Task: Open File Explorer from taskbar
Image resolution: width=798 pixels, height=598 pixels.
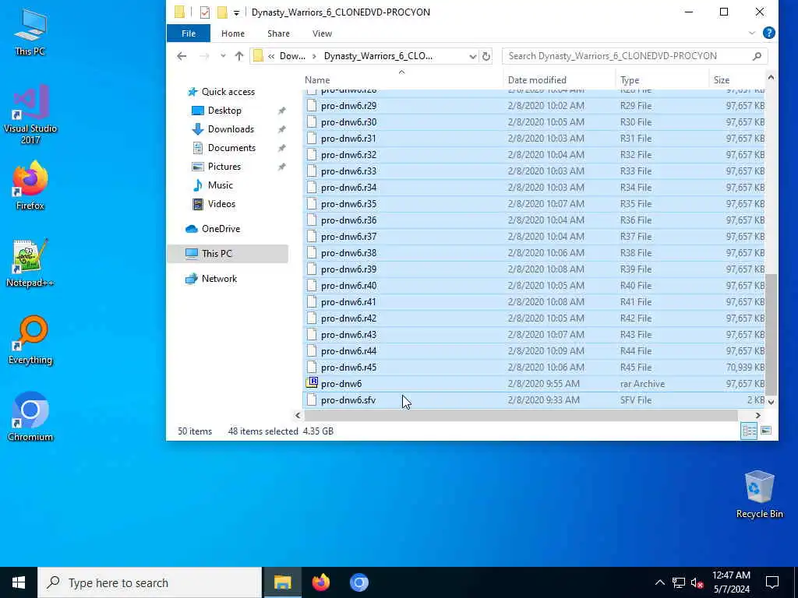Action: point(282,582)
